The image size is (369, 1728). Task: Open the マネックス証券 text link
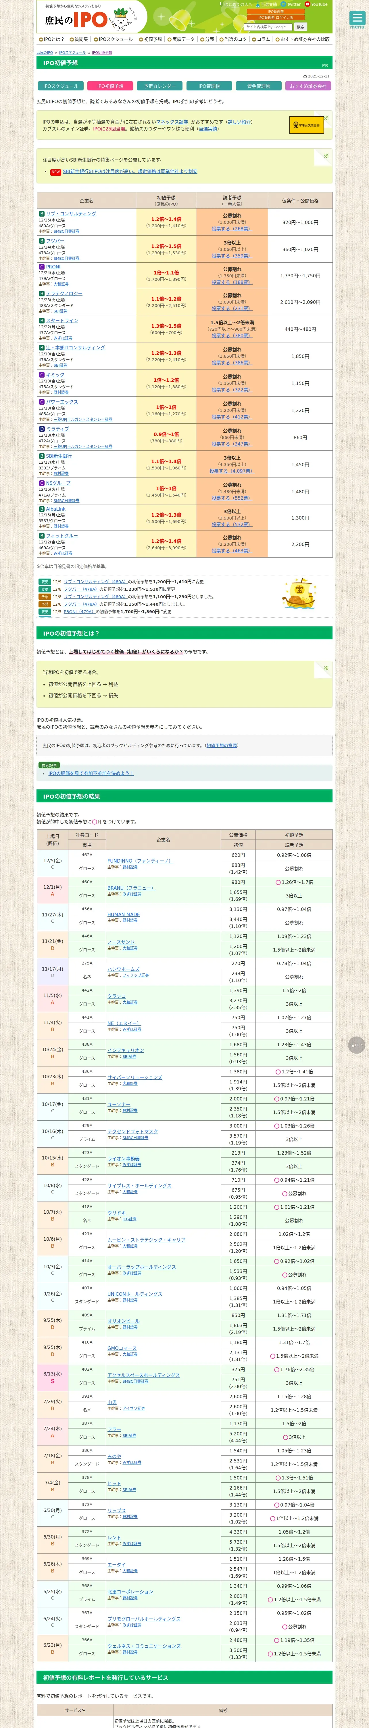click(x=172, y=122)
